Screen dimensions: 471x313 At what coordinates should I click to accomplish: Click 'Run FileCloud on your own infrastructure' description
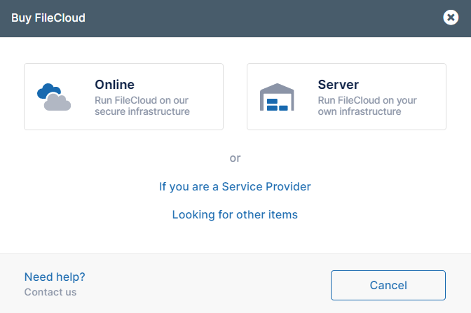(x=367, y=106)
